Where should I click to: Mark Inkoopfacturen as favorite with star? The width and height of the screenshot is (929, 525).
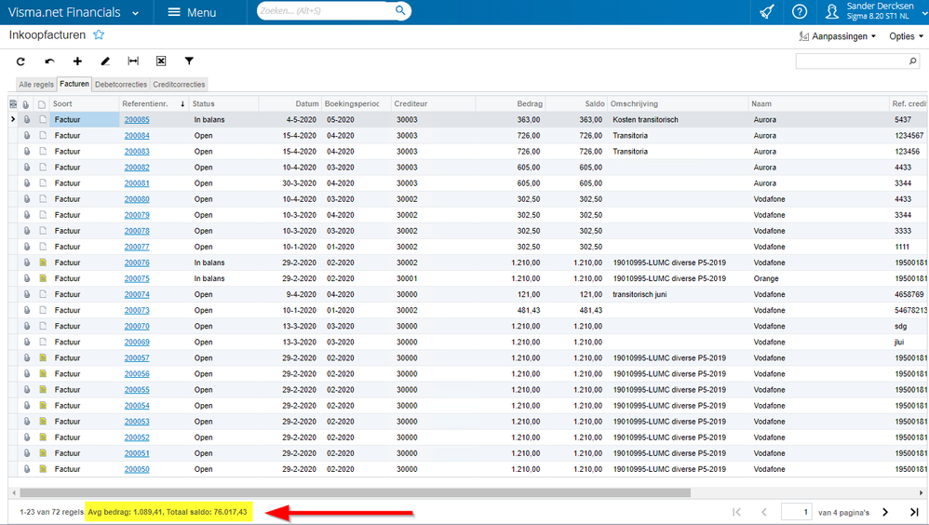click(99, 35)
